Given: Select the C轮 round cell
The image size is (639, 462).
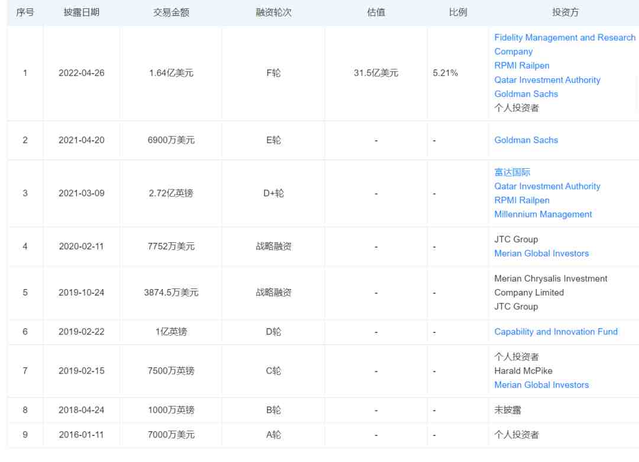Looking at the screenshot, I should click(x=273, y=371).
